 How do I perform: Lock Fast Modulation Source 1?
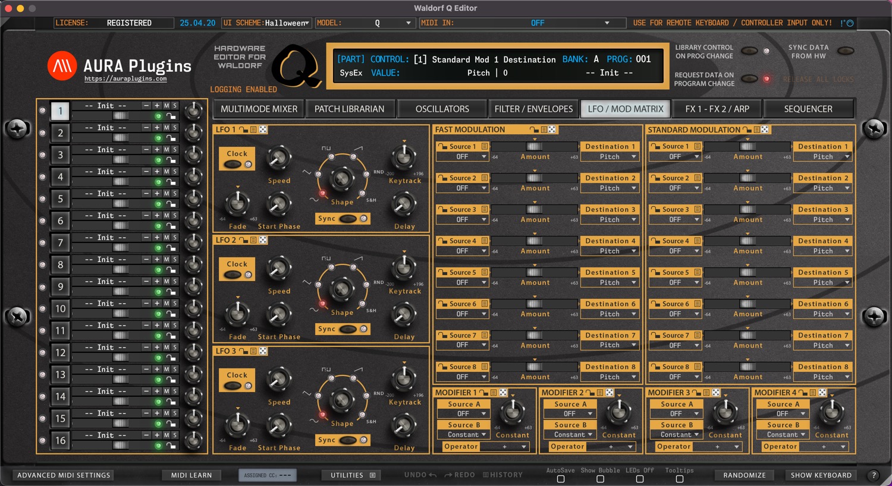[x=442, y=146]
